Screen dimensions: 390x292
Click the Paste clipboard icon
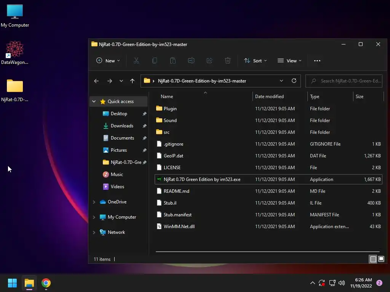tap(173, 60)
